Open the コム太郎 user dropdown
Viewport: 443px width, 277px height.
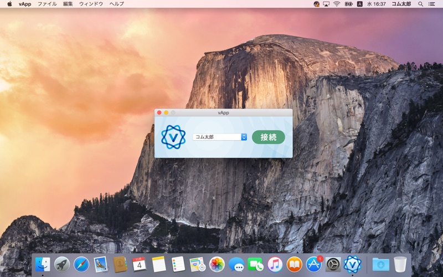[x=220, y=137]
